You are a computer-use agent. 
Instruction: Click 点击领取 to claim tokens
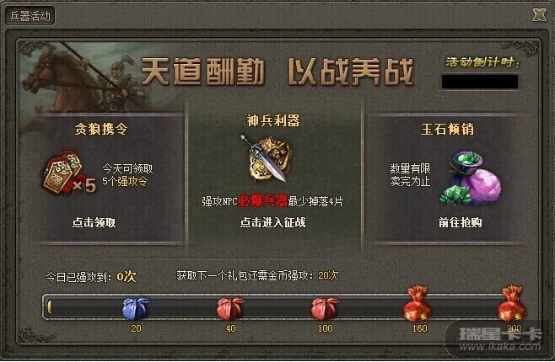(94, 222)
